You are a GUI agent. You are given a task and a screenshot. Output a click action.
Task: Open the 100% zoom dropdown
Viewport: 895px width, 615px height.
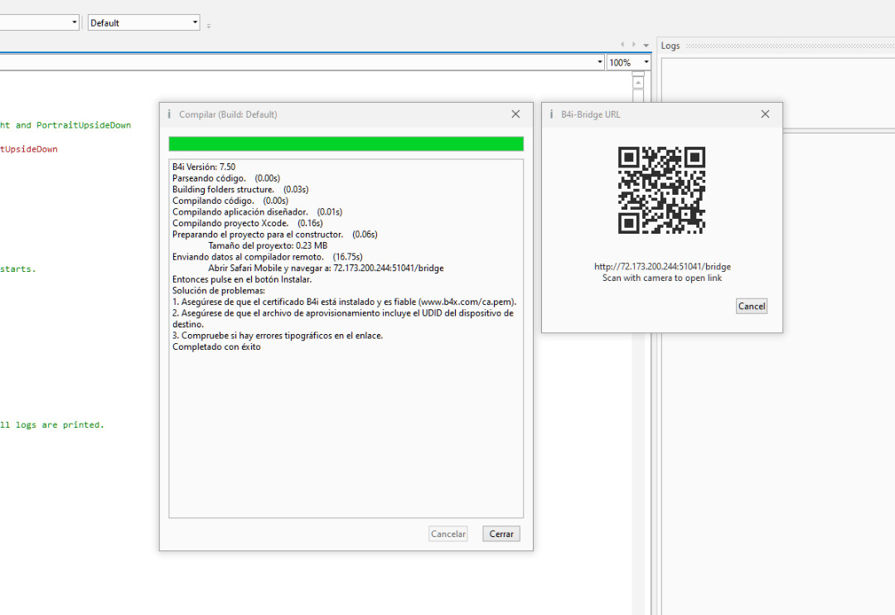pyautogui.click(x=646, y=62)
